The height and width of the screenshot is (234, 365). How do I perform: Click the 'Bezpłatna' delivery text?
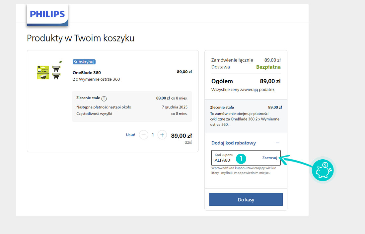click(268, 67)
